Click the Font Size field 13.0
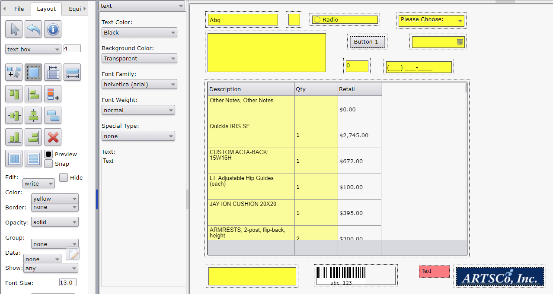 68,282
